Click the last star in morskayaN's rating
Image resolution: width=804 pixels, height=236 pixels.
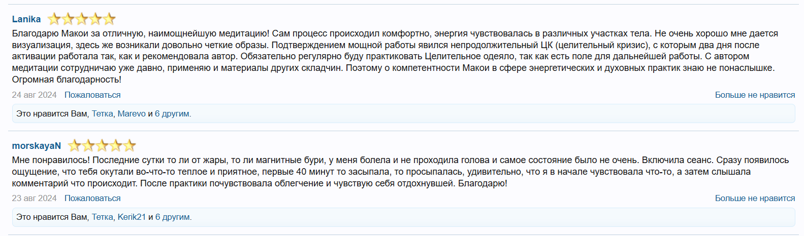click(130, 146)
